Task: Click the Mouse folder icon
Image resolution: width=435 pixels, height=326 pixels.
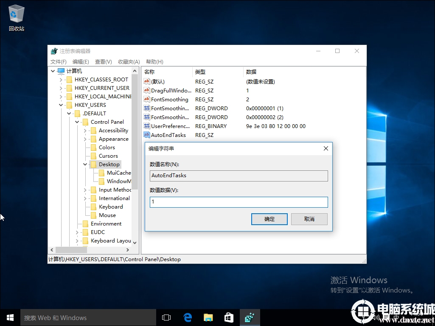Action: coord(93,215)
